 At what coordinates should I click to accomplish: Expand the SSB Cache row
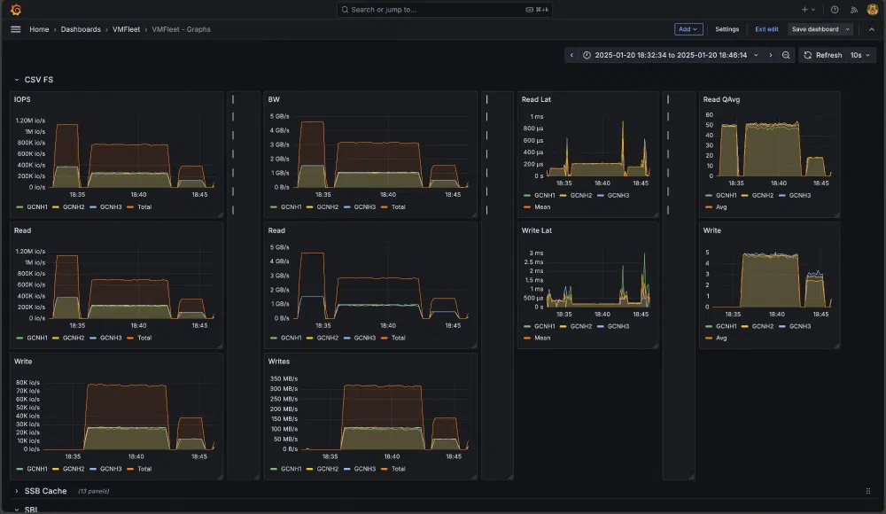click(x=16, y=491)
